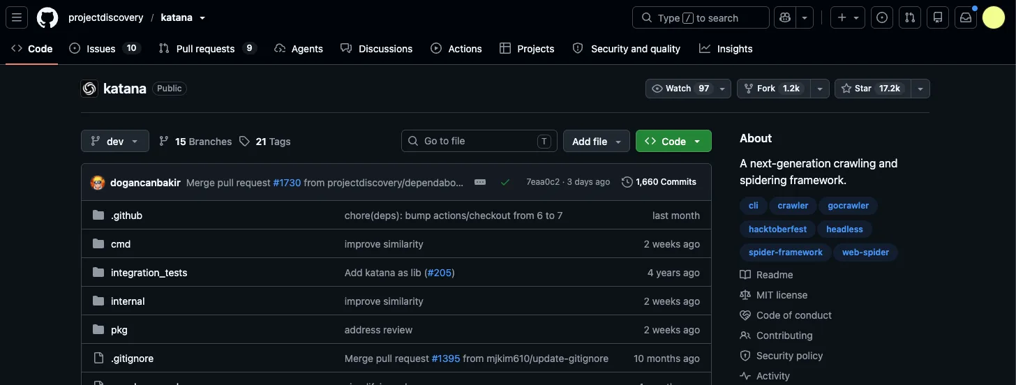View the 21 Tags link
The width and height of the screenshot is (1016, 385).
point(264,142)
